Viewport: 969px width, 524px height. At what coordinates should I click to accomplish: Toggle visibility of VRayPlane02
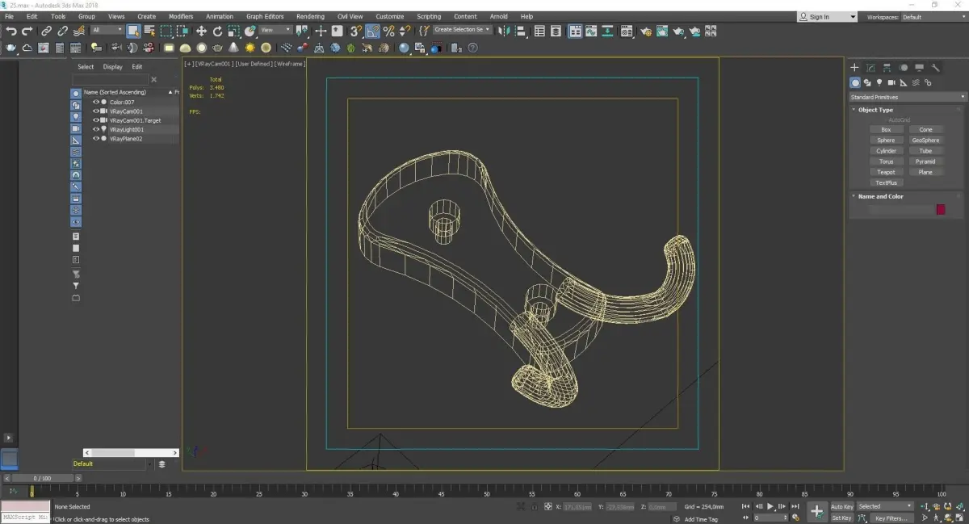point(95,138)
